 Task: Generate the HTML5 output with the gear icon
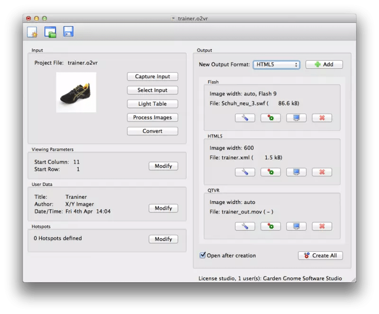coord(271,172)
